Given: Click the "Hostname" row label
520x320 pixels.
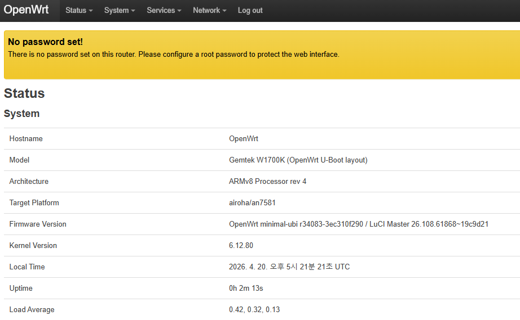Looking at the screenshot, I should coord(26,139).
